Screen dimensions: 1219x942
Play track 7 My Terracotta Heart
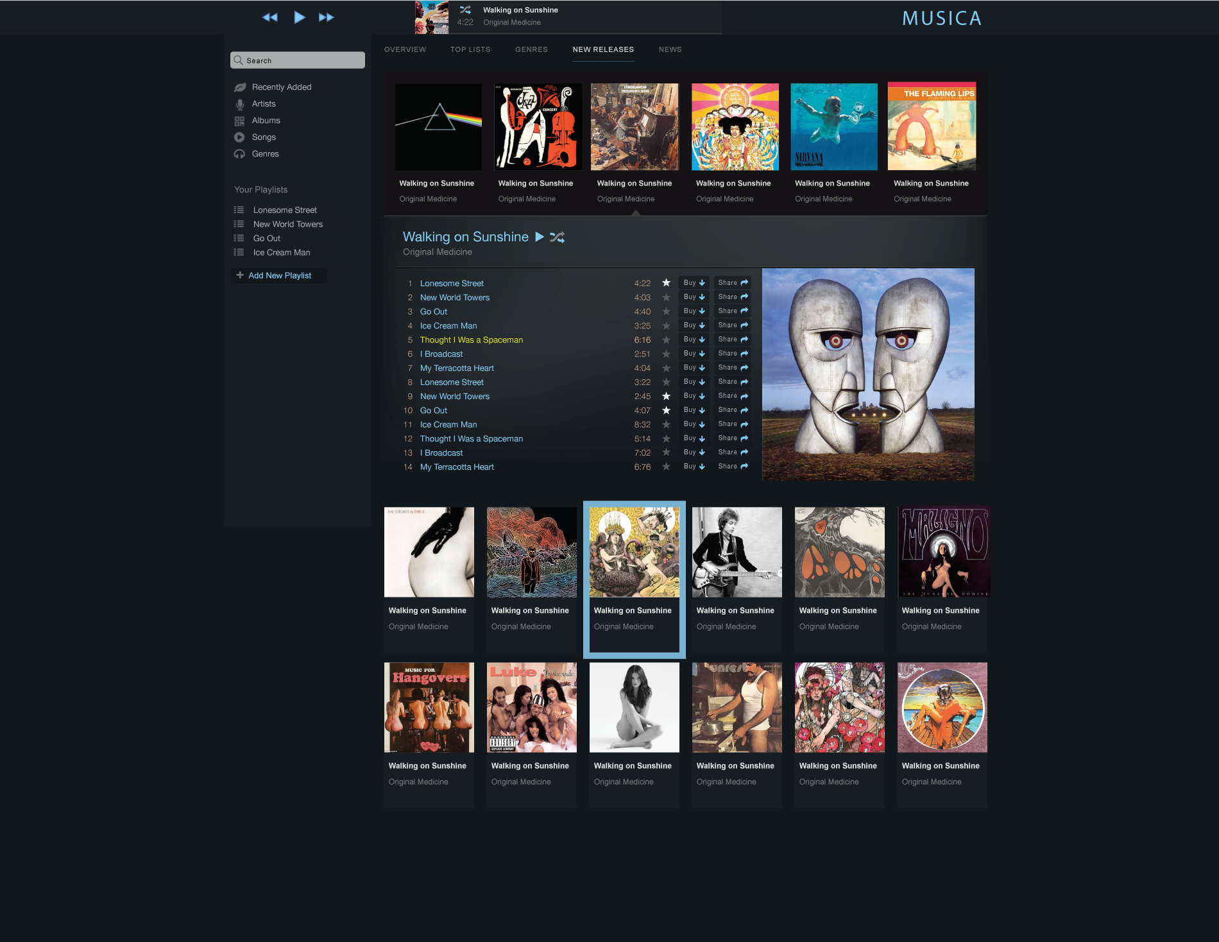pos(457,368)
